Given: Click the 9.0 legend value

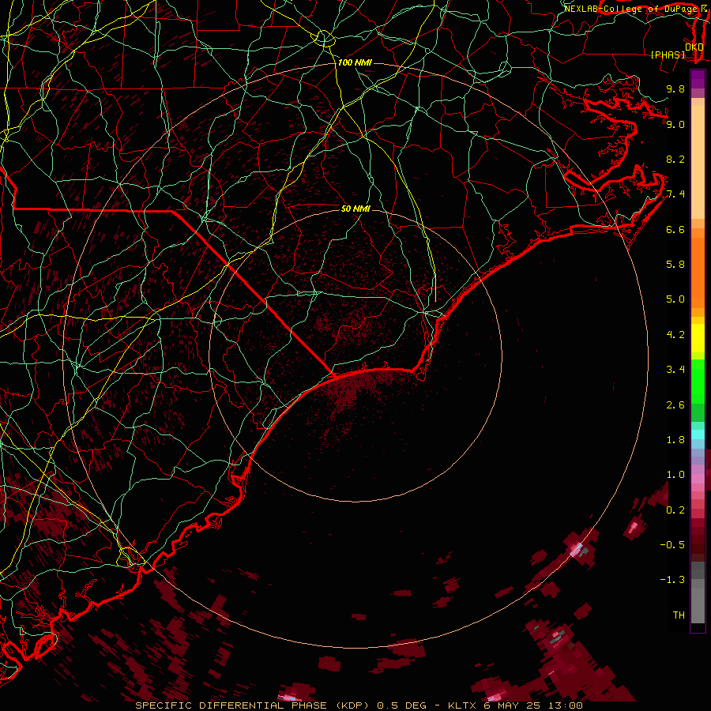Looking at the screenshot, I should coord(675,124).
